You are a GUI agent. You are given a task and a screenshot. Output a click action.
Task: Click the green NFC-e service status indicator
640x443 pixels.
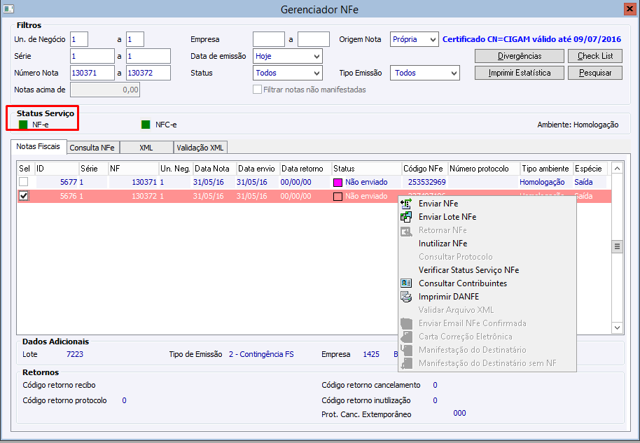tap(146, 125)
